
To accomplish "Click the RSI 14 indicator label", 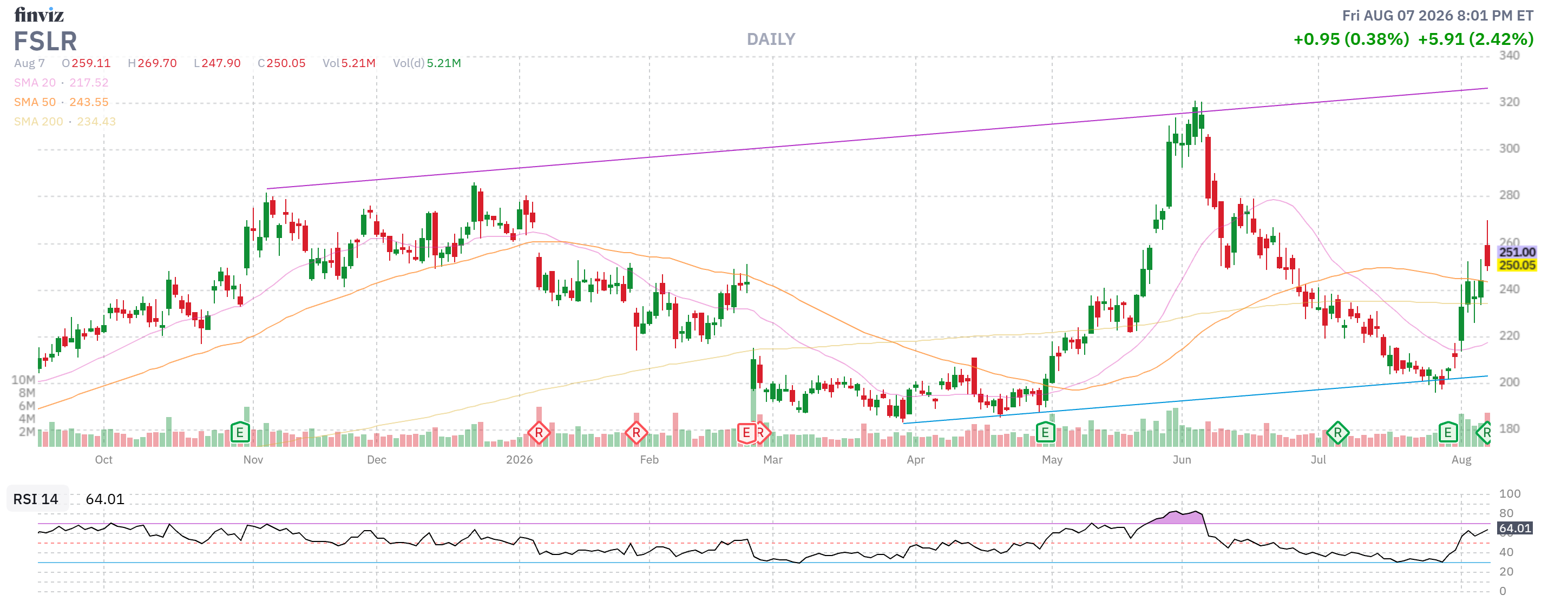I will tap(36, 499).
